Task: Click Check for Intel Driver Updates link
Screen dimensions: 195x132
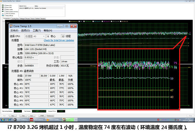Action: (x=59, y=40)
